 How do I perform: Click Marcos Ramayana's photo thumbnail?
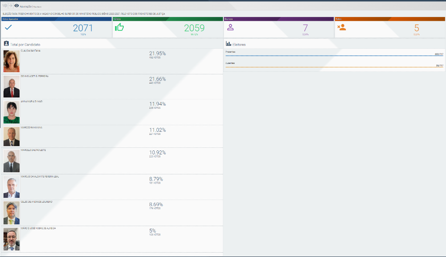click(x=11, y=137)
